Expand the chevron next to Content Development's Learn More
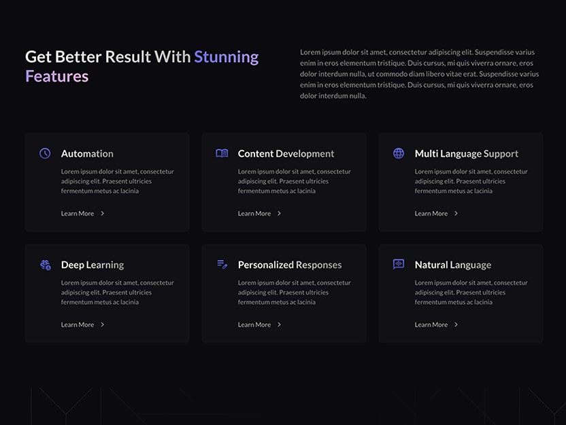This screenshot has height=425, width=566. [x=280, y=213]
